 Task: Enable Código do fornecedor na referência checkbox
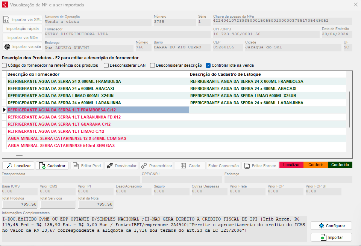click(x=5, y=65)
